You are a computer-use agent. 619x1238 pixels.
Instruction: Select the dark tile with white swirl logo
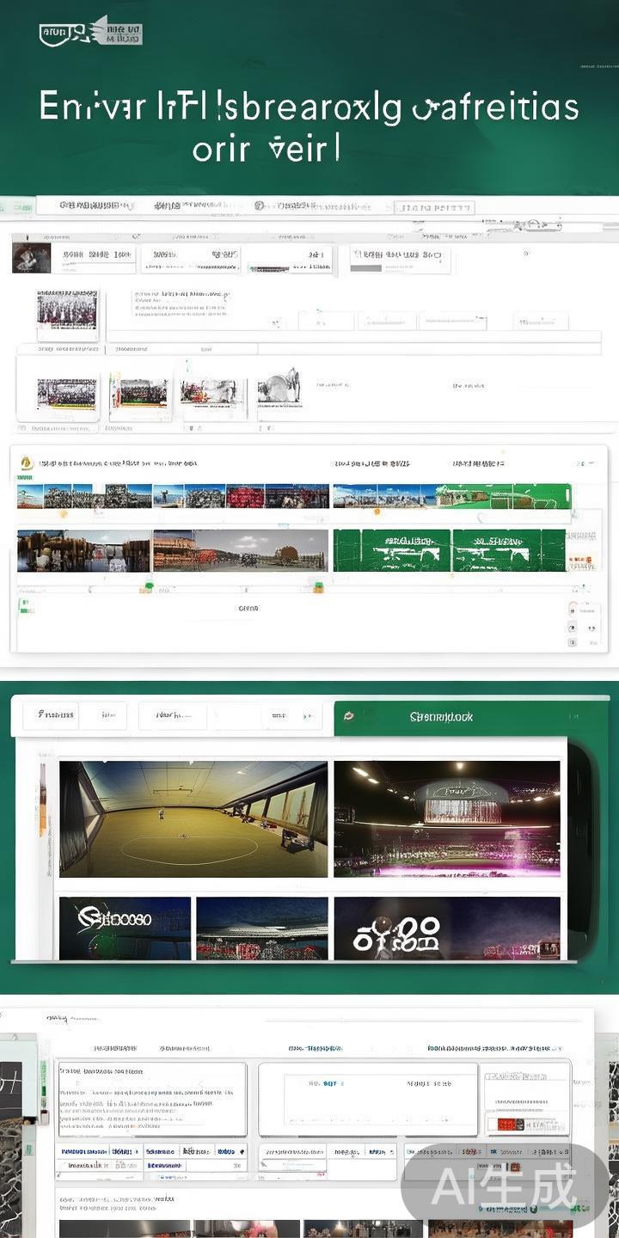coord(125,928)
